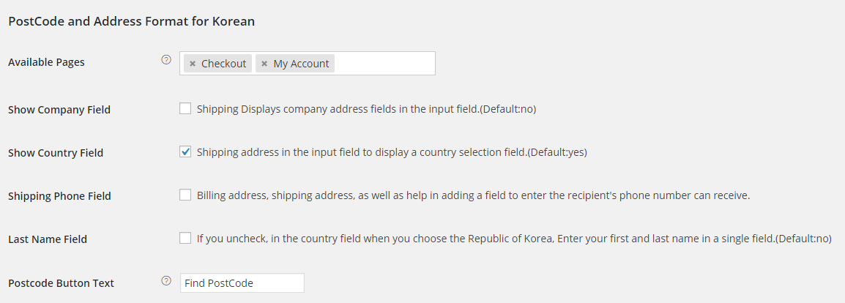Click the Postcode Button Text row label

(61, 283)
